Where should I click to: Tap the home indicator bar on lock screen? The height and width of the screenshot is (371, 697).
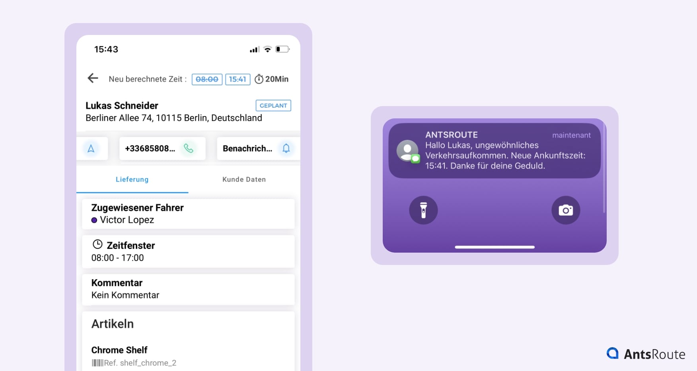click(495, 247)
